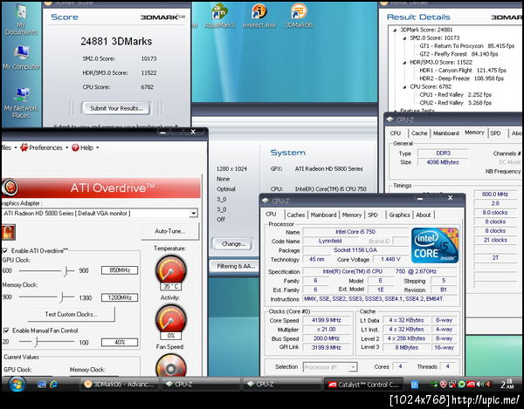This screenshot has width=524, height=409.
Task: Open CPU-Z Processor #1 selection dropdown
Action: click(x=353, y=367)
